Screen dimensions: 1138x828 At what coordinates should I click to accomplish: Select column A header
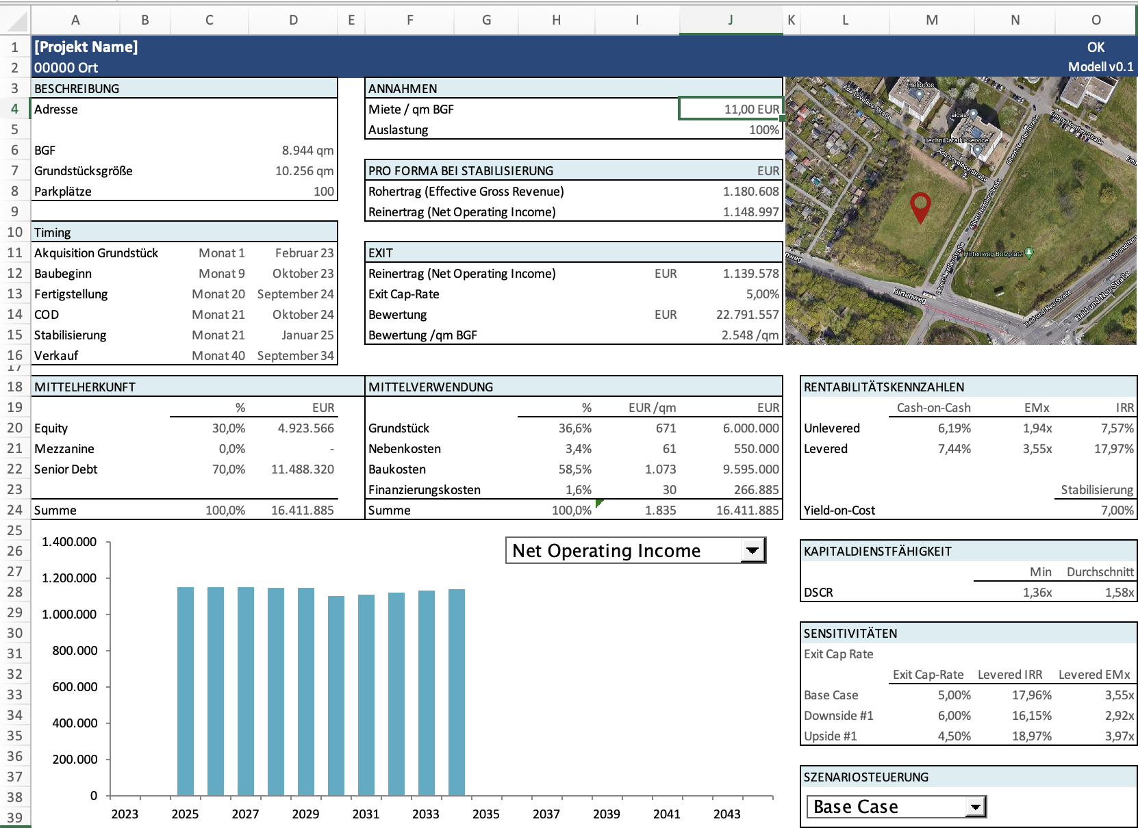coord(75,21)
